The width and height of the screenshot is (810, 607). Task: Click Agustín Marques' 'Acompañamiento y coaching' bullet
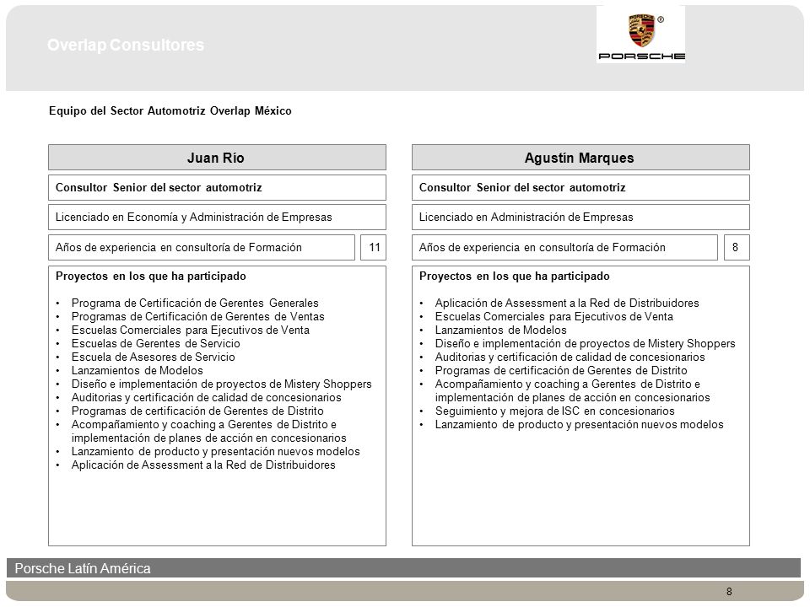pyautogui.click(x=572, y=390)
